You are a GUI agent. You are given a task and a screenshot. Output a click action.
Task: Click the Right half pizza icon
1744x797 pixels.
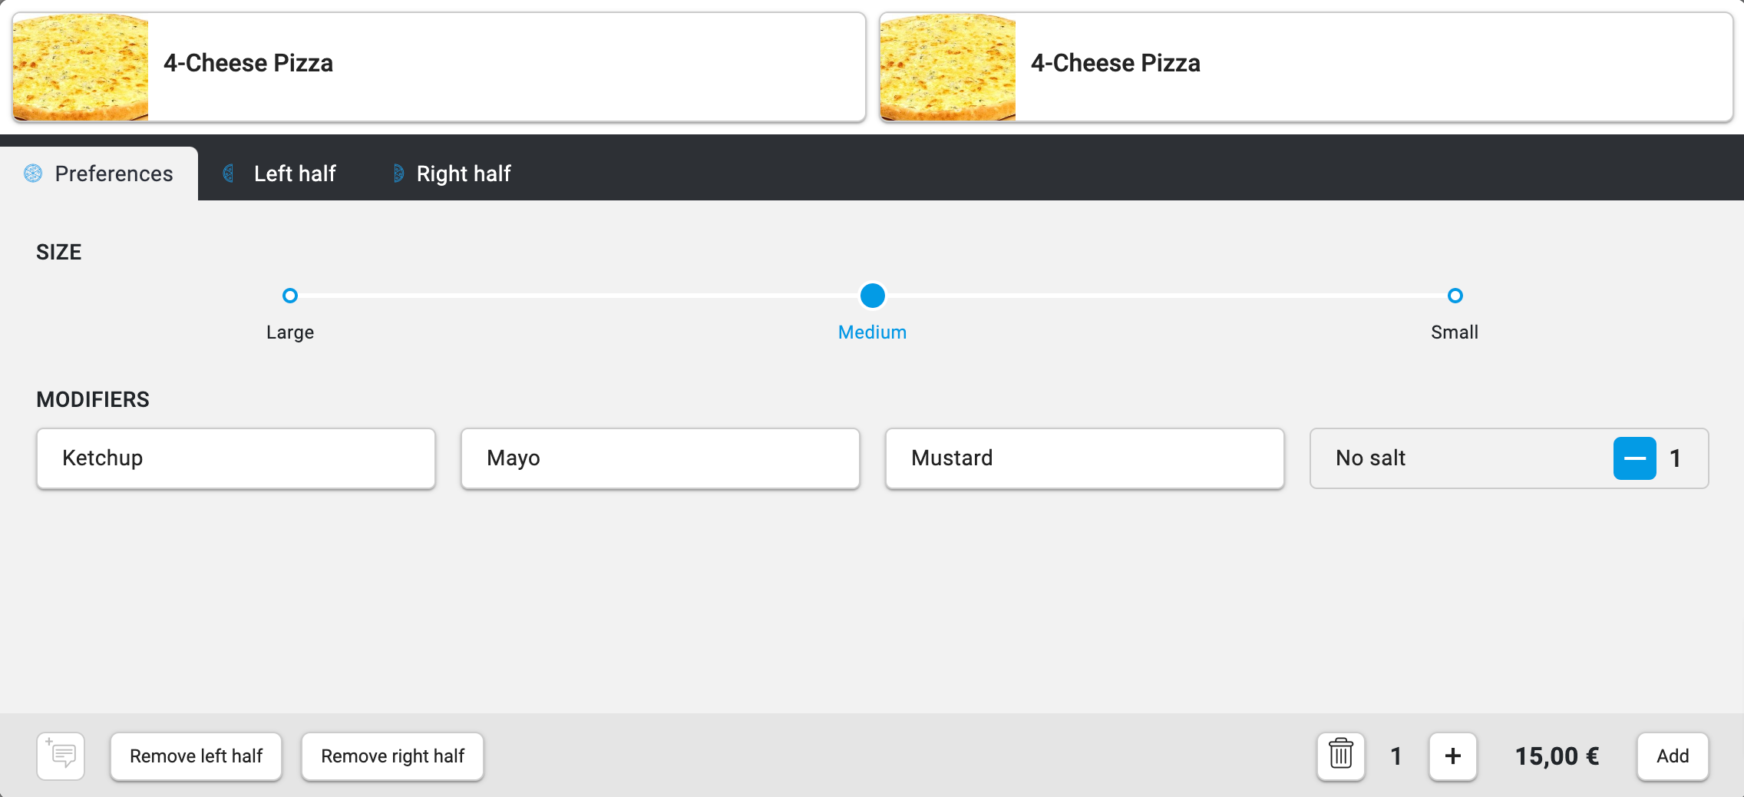pos(398,174)
